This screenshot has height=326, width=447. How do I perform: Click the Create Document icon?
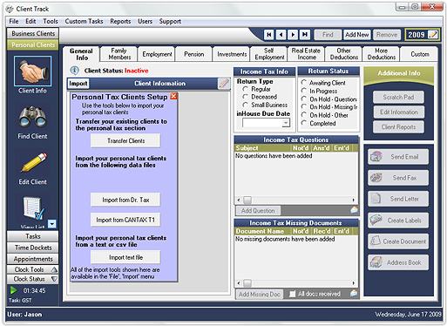(x=376, y=241)
